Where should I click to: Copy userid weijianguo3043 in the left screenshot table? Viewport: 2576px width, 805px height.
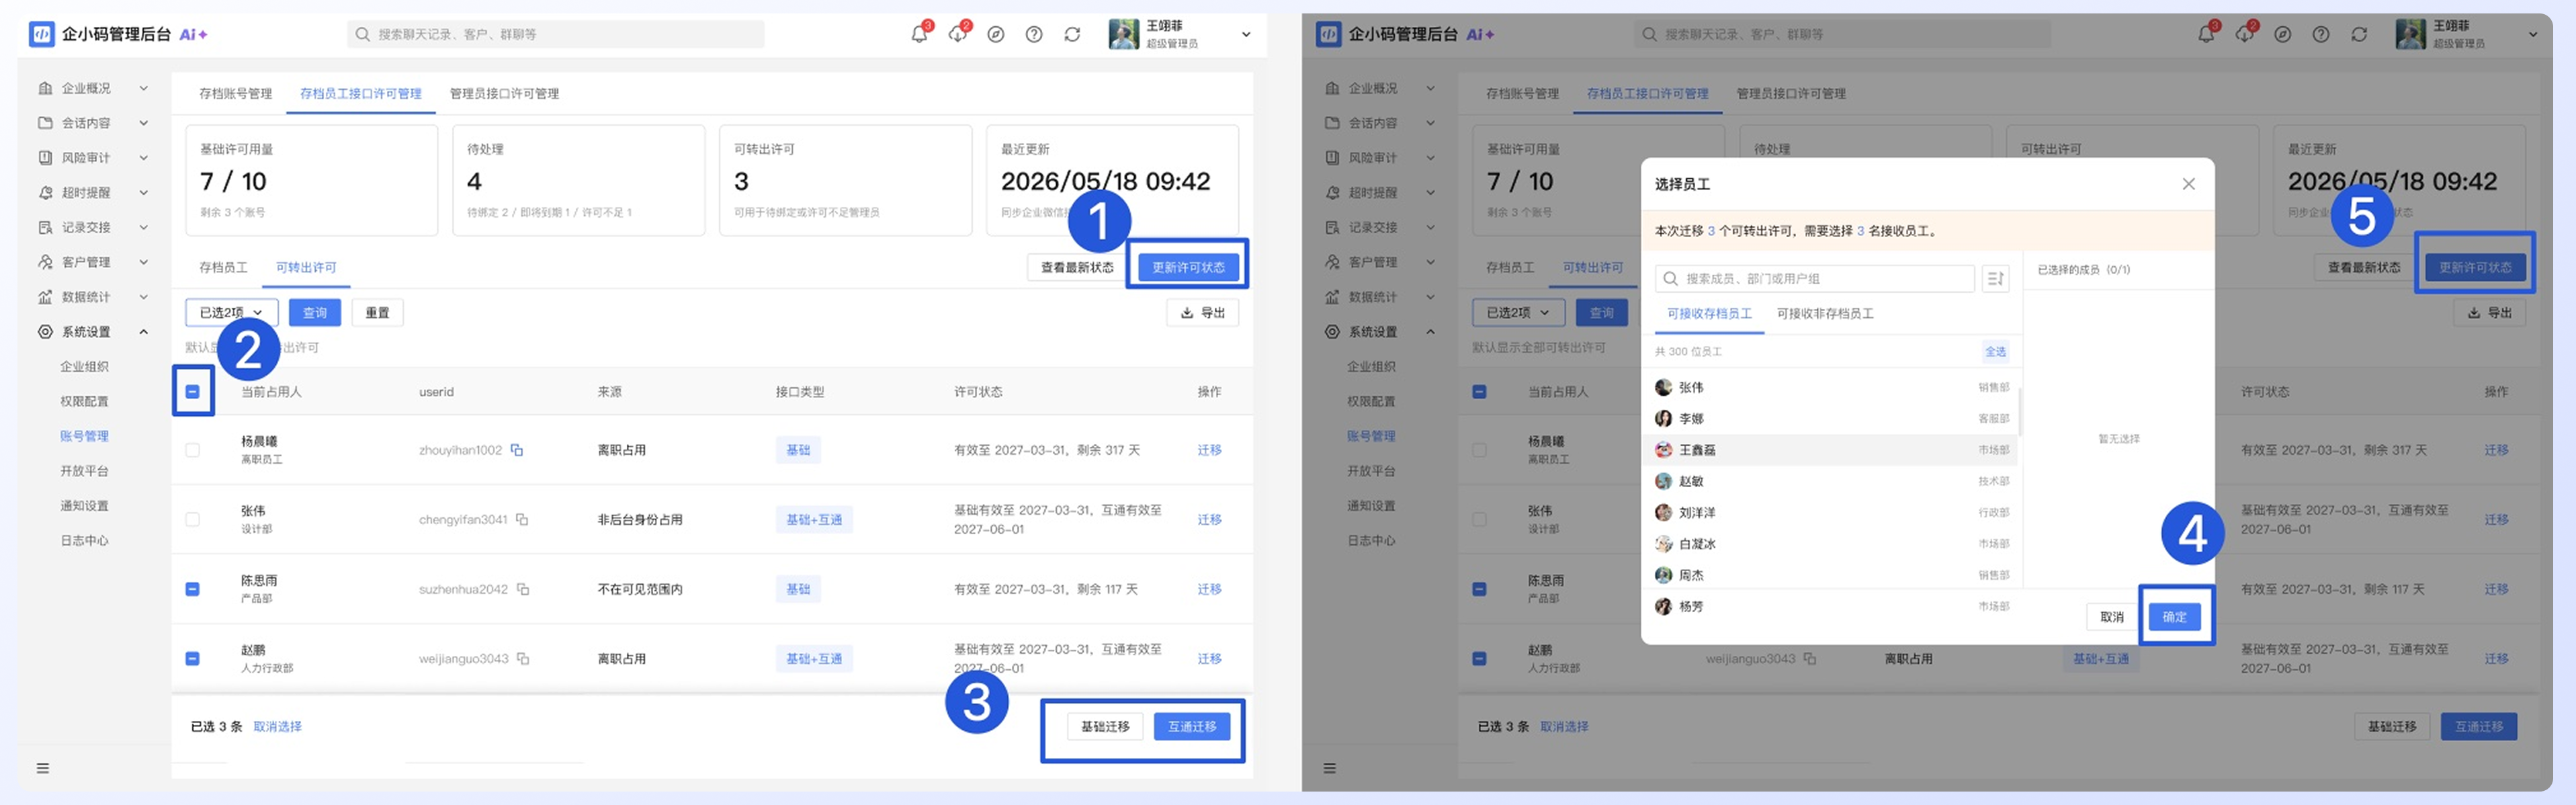523,659
